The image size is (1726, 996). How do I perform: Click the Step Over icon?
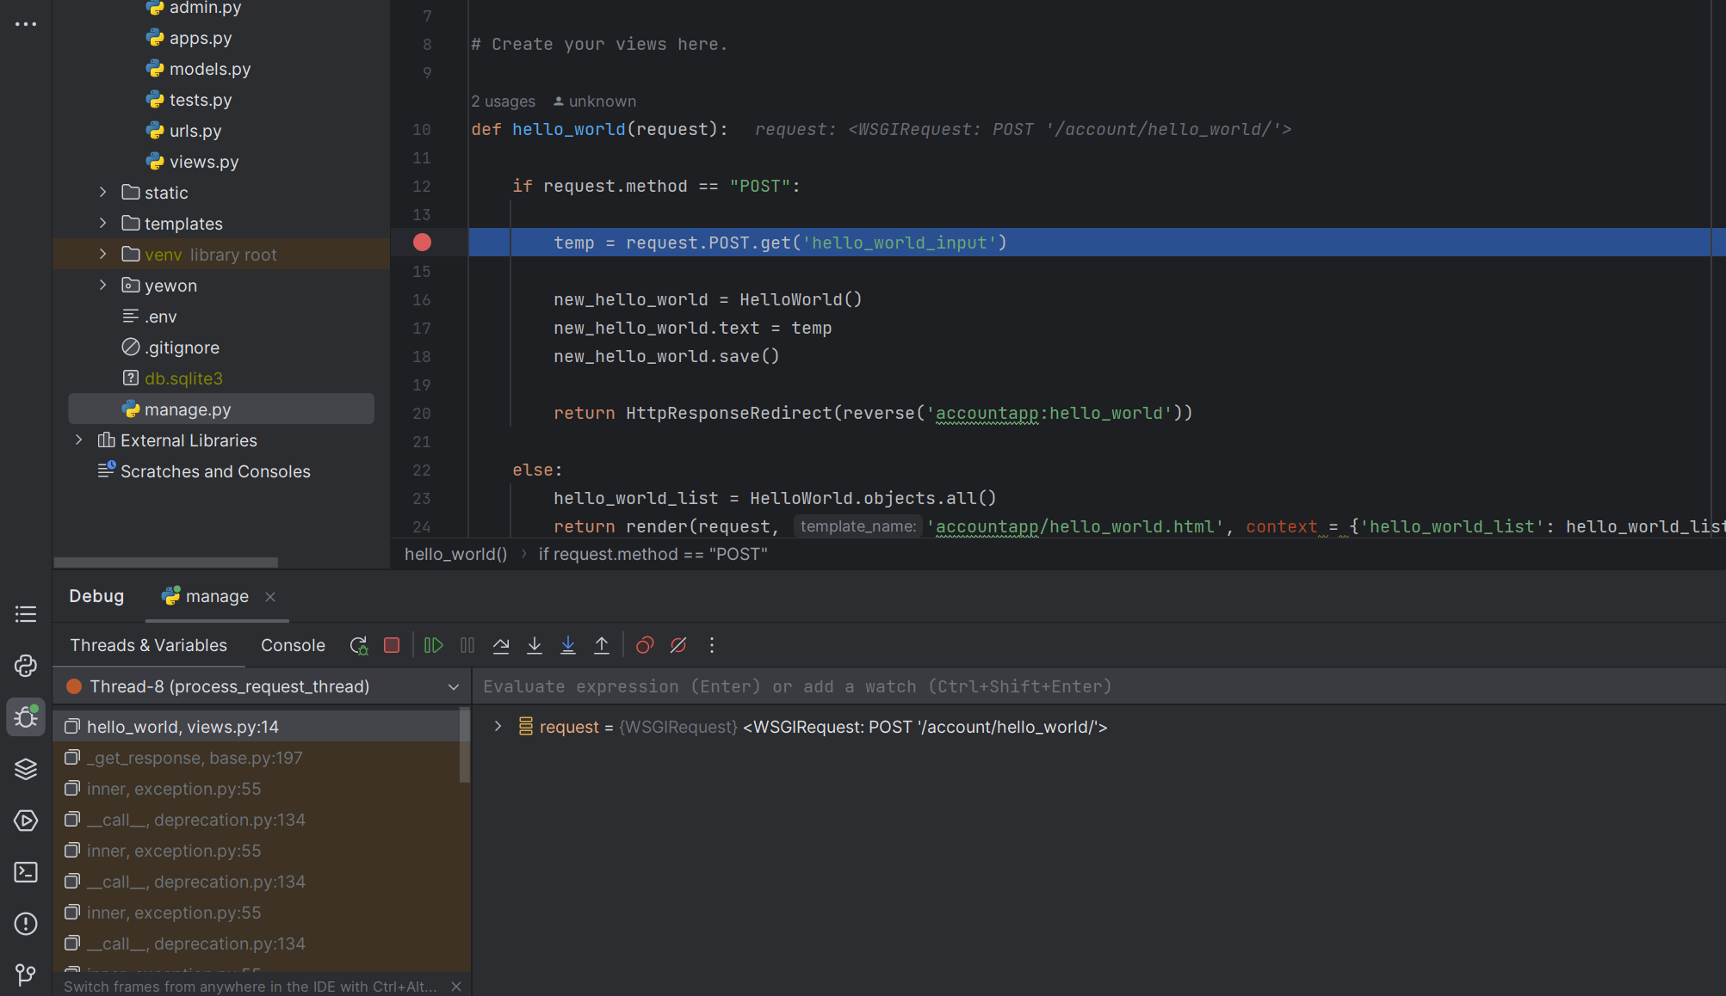[501, 645]
